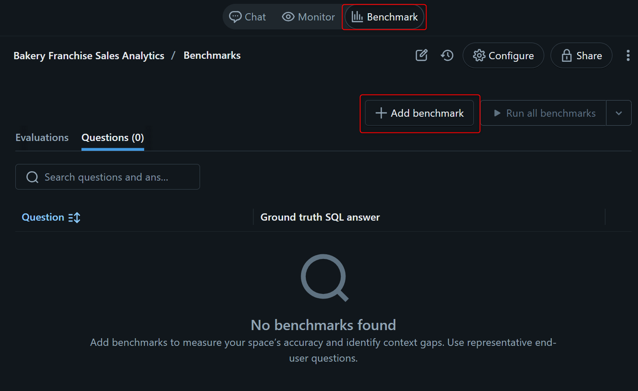This screenshot has height=391, width=638.
Task: Open Bakery Franchise Sales Analytics breadcrumb
Action: click(x=89, y=56)
